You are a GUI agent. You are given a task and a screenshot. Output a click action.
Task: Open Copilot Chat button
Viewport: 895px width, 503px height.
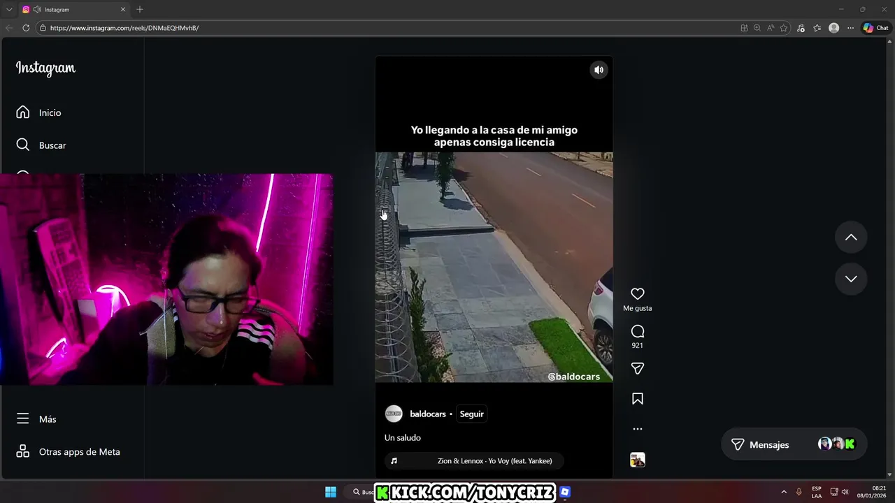tap(876, 28)
